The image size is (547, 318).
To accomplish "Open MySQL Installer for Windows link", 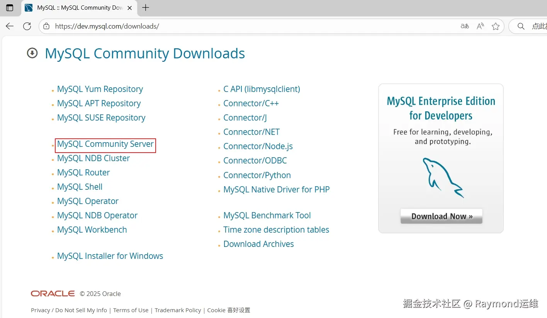I will 110,256.
